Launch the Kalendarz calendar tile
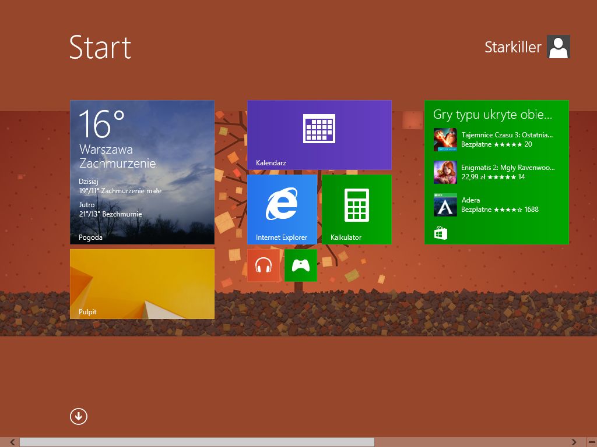The image size is (597, 447). pos(319,135)
